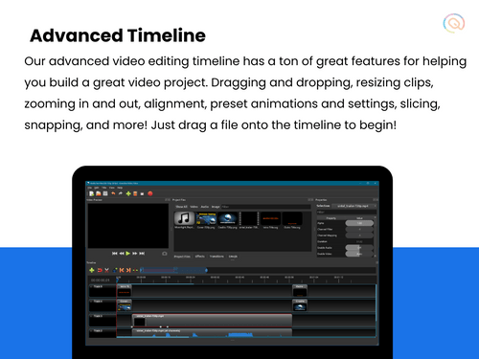Click the snapshot camera icon under preview

click(x=165, y=254)
